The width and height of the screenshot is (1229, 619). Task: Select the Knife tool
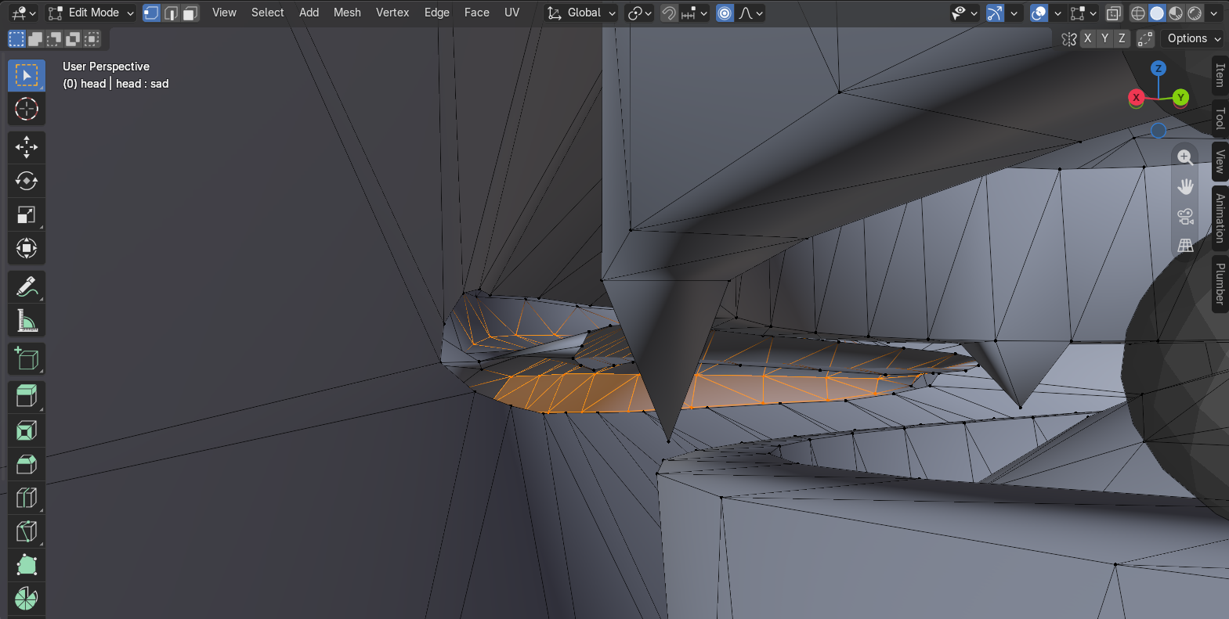[x=27, y=531]
